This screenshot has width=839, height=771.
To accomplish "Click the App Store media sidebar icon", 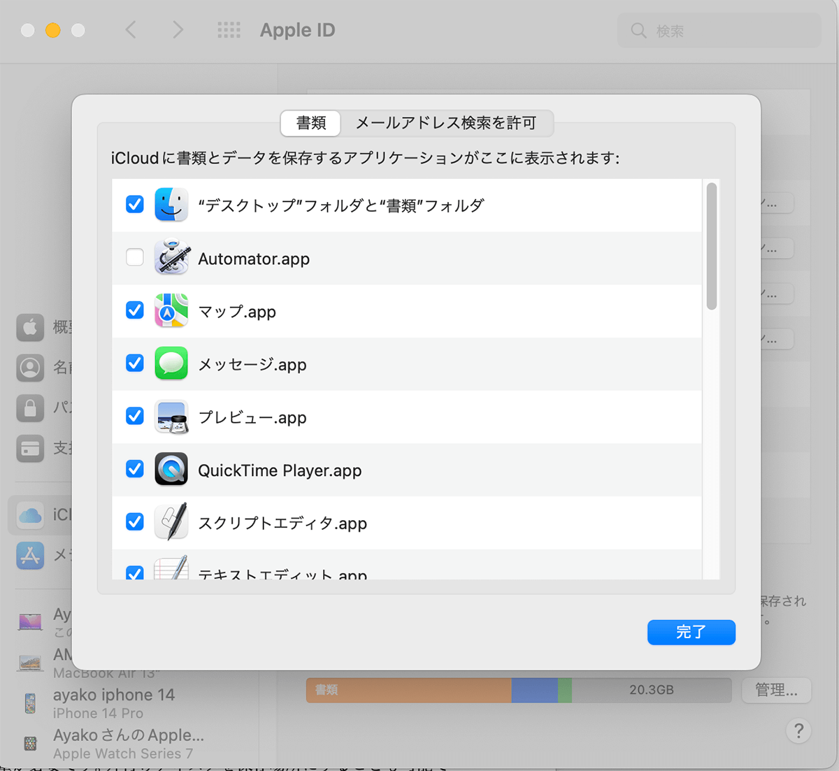I will (30, 556).
